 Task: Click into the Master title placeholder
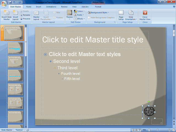point(95,39)
